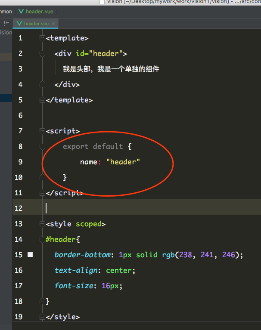Click the text-align: center declaration
This screenshot has width=261, height=330.
click(x=95, y=271)
